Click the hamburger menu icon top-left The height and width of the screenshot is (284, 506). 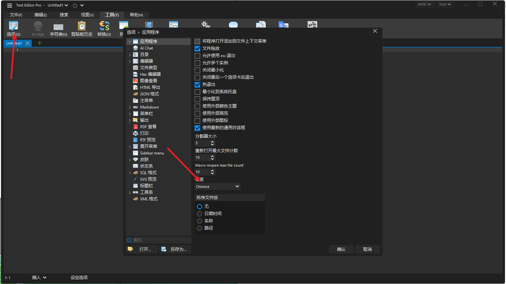[x=9, y=5]
